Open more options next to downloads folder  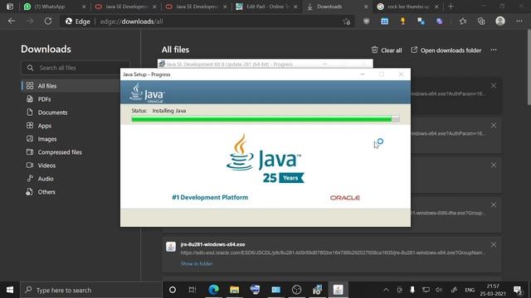point(494,50)
